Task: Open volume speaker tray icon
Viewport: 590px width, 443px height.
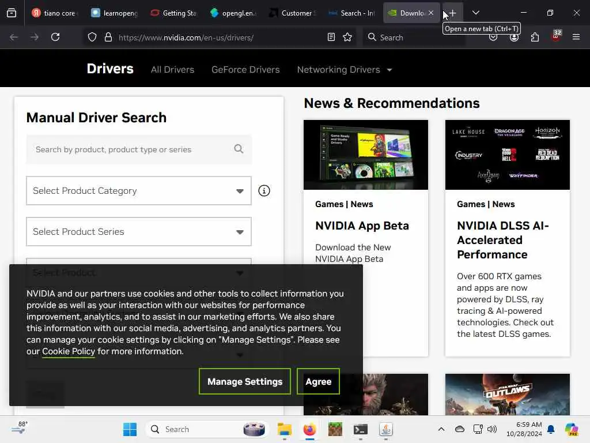Action: (492, 429)
